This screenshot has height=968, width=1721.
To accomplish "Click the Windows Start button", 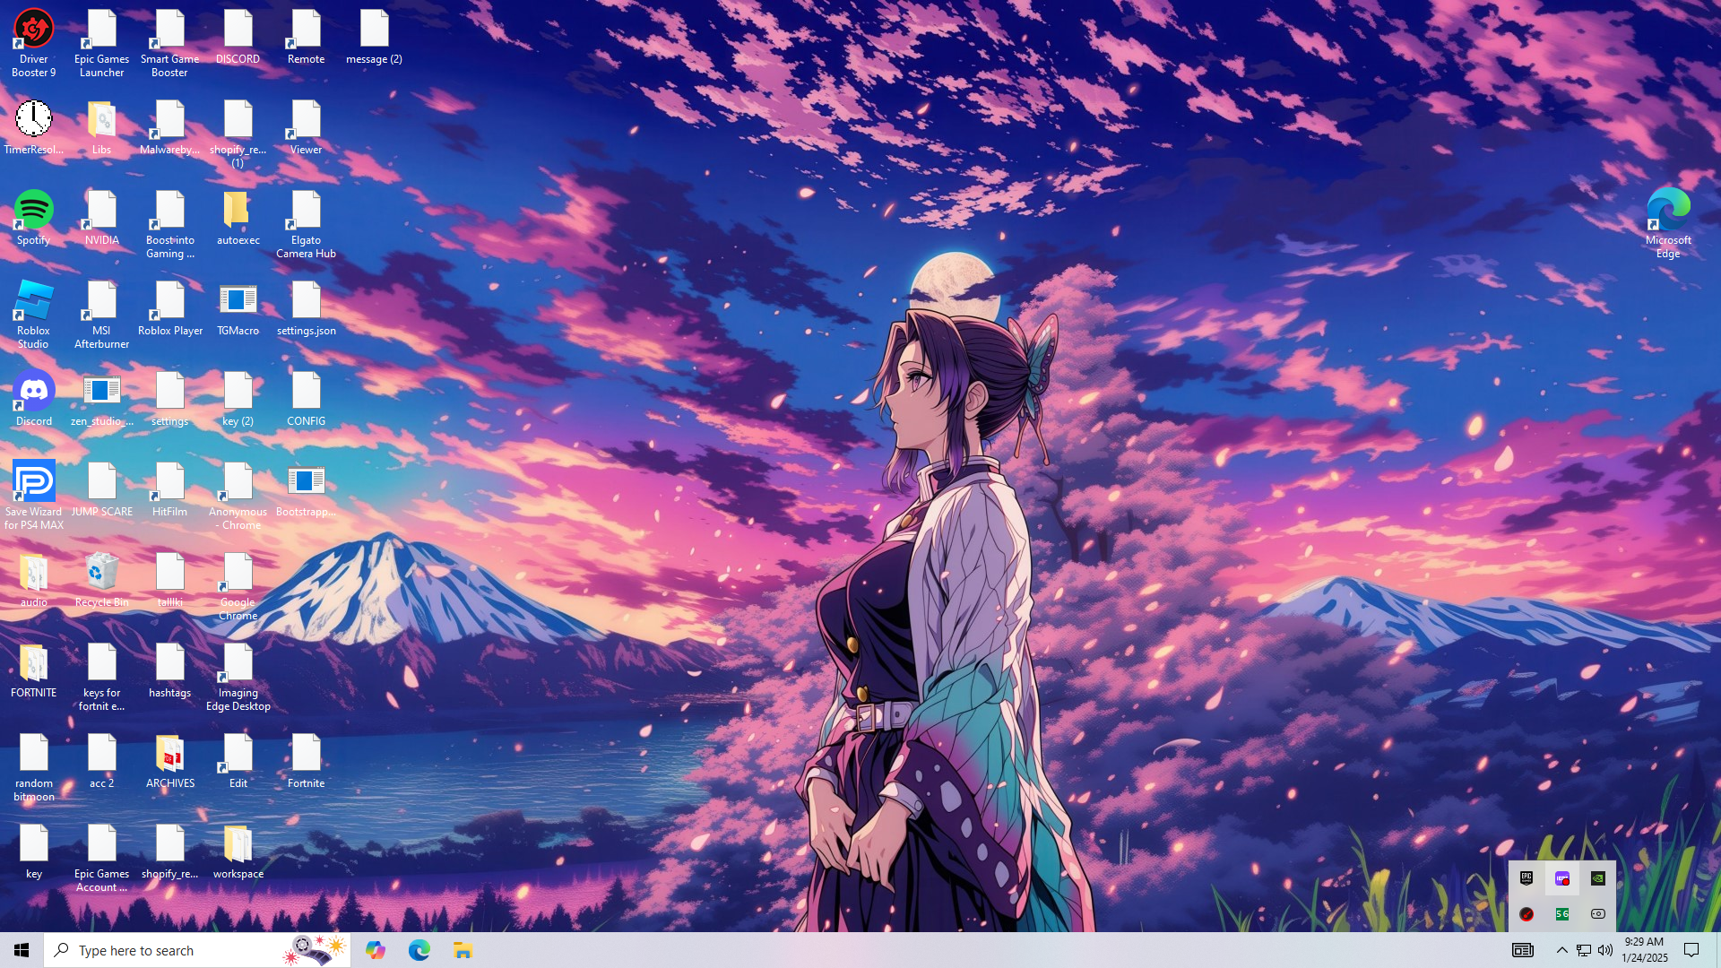I will pos(22,950).
